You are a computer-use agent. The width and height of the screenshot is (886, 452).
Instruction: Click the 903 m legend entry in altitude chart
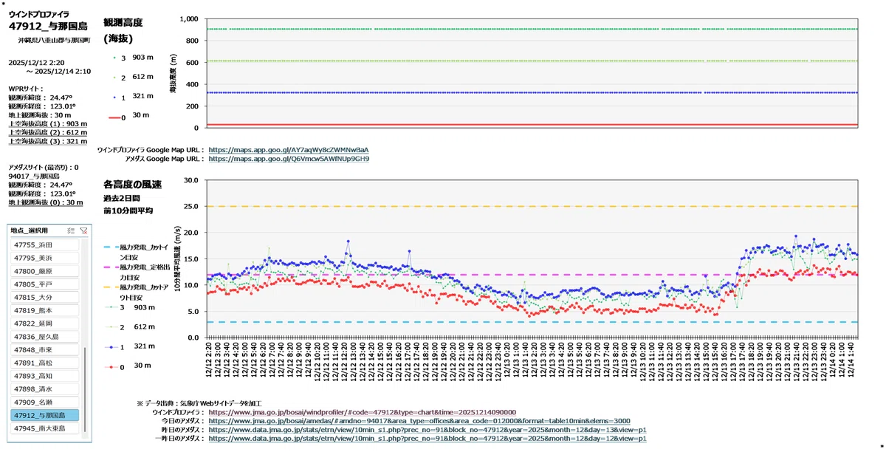pyautogui.click(x=132, y=57)
